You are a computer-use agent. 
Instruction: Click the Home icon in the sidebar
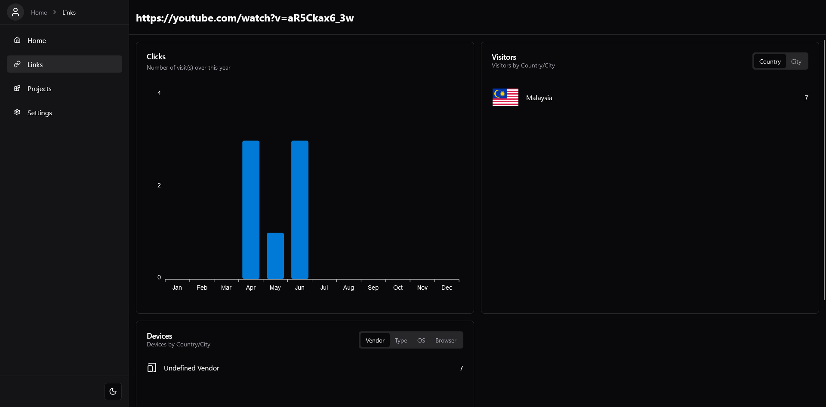click(x=17, y=40)
